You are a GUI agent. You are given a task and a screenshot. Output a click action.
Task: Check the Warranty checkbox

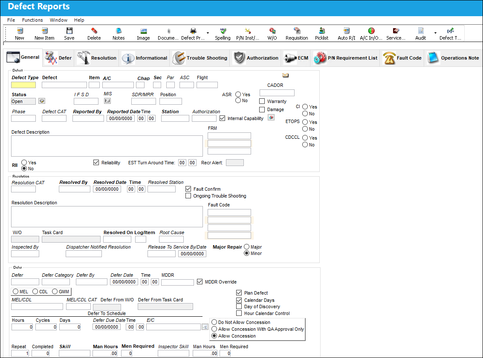262,101
